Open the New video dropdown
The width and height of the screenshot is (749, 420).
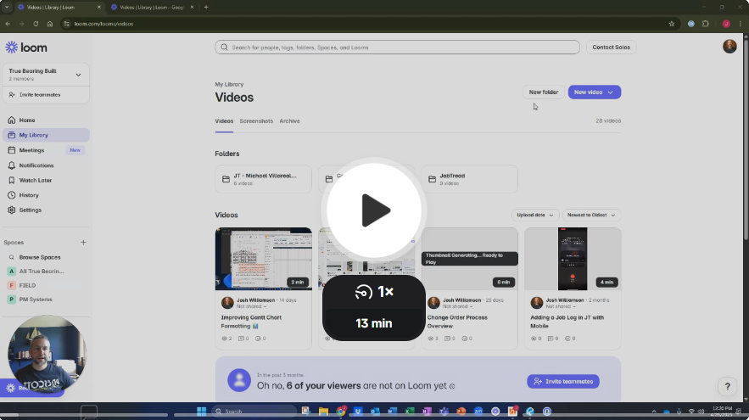(595, 92)
